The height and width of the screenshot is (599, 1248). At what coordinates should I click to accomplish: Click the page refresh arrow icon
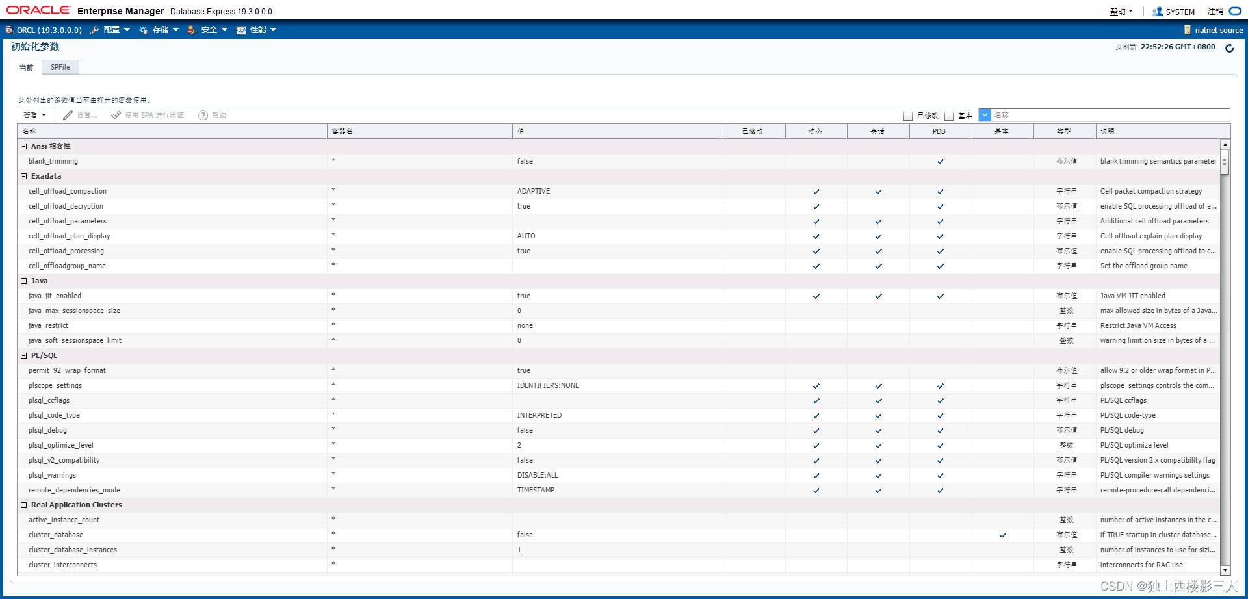coord(1229,48)
